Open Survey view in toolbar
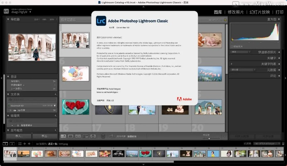Screen dimensions: 287x166 pyautogui.click(x=85, y=136)
